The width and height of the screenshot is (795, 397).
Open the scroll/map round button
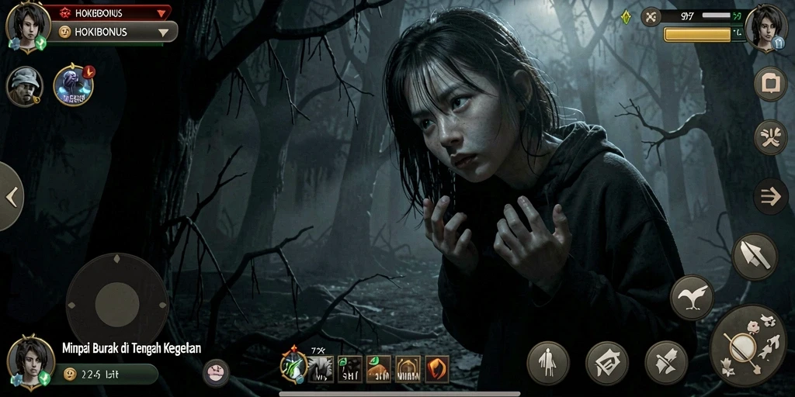607,363
